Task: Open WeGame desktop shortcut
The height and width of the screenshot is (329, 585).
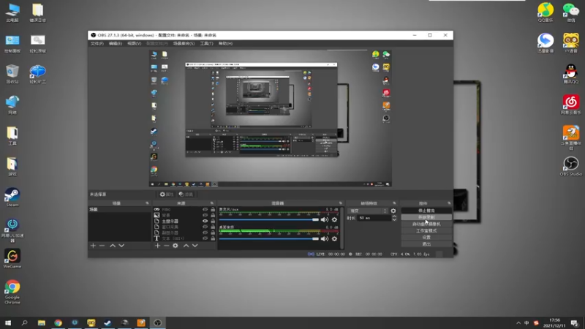Action: [12, 259]
